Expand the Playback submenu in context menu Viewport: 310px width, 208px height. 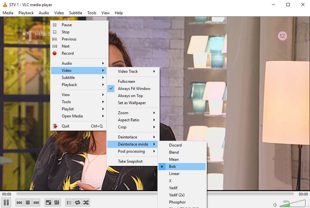pos(79,85)
